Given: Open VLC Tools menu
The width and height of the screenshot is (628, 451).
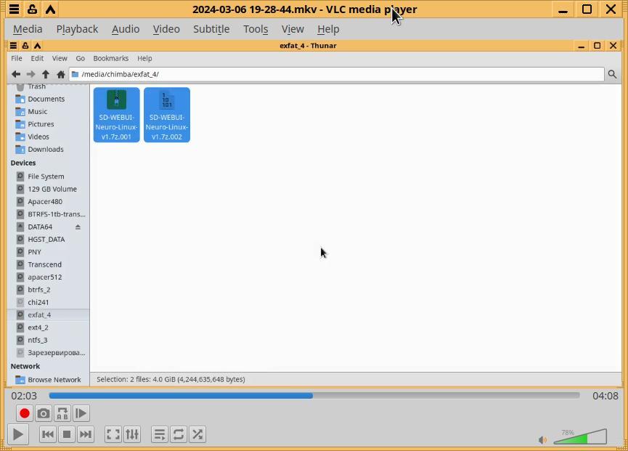Looking at the screenshot, I should [x=256, y=29].
